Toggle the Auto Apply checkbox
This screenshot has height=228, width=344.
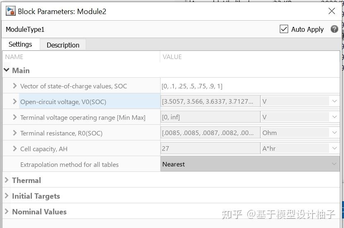pos(284,29)
